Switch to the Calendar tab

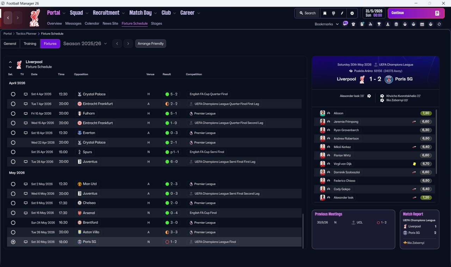92,24
